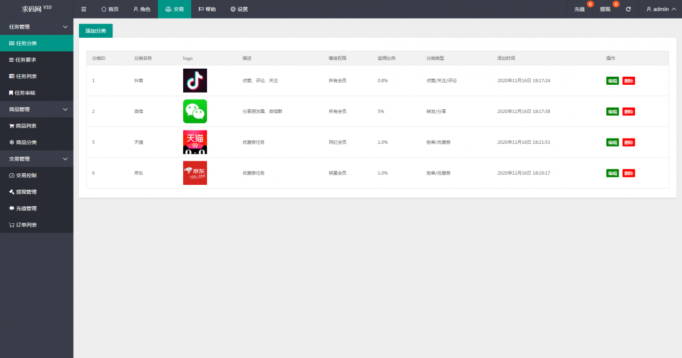The height and width of the screenshot is (358, 682).
Task: Open 商品分类 in the sidebar
Action: 37,142
